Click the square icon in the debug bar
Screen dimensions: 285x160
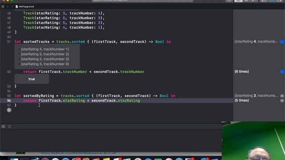pyautogui.click(x=10, y=126)
